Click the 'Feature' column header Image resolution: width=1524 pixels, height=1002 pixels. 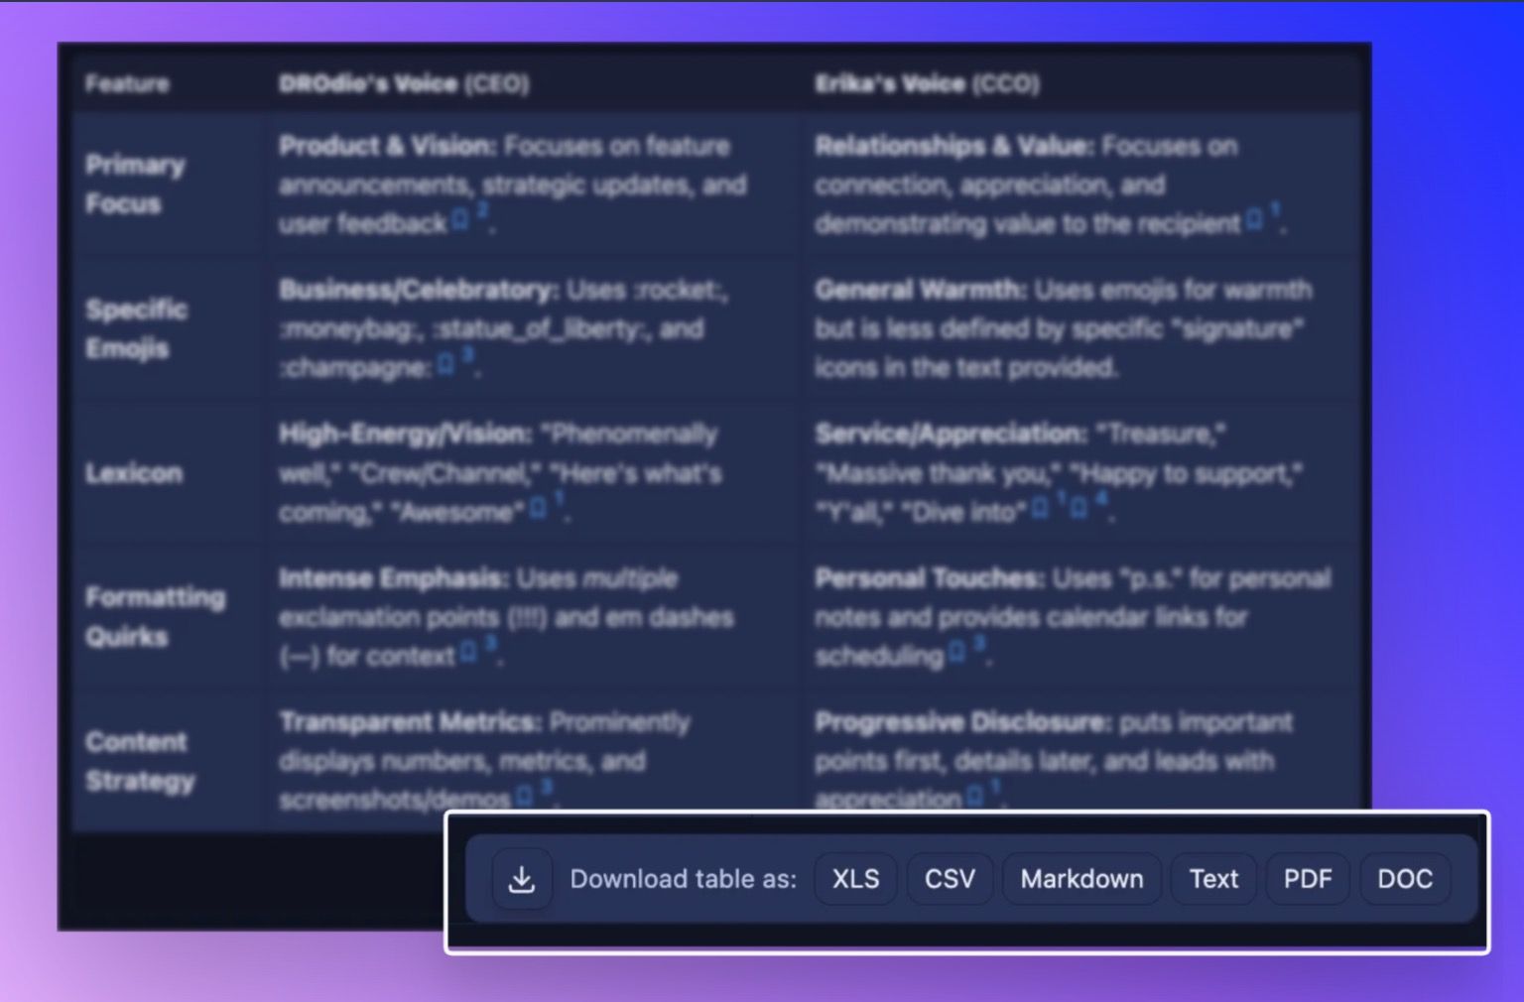tap(127, 84)
